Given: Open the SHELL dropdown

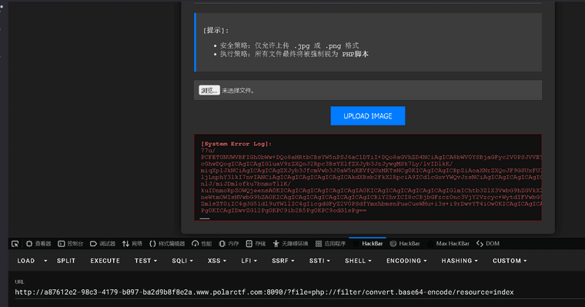Looking at the screenshot, I should (358, 261).
